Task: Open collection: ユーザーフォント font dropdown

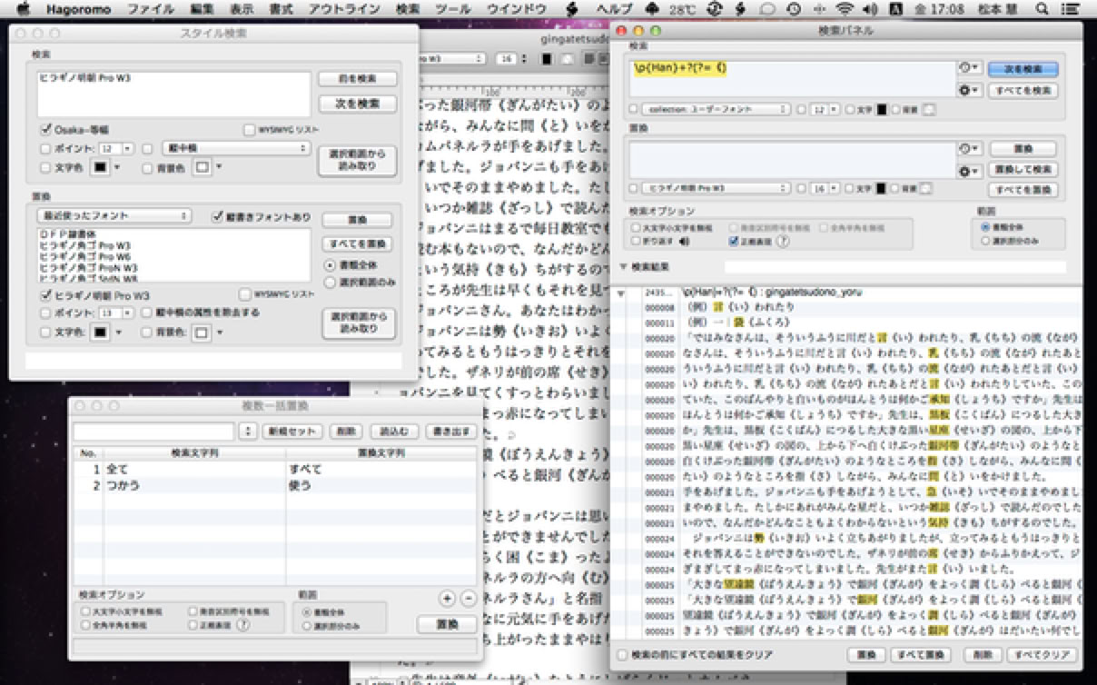Action: coord(716,109)
